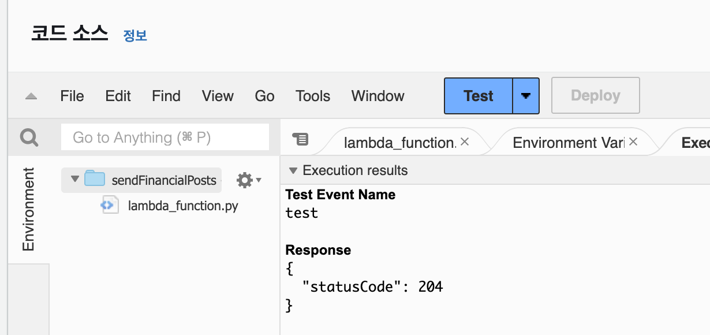Click the search magnifier icon in sidebar

(29, 137)
